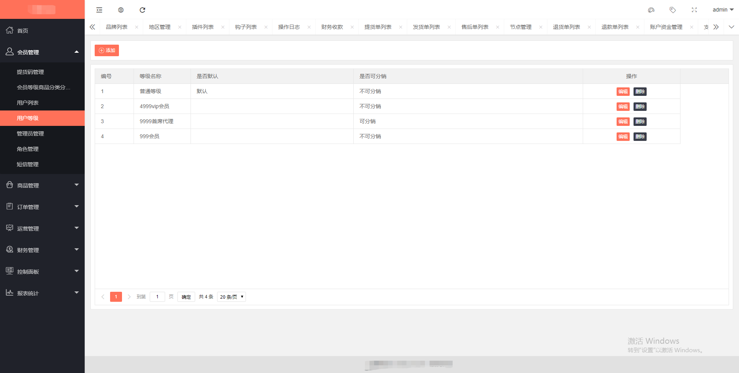
Task: Open 用户列表 in sidebar
Action: pyautogui.click(x=42, y=103)
